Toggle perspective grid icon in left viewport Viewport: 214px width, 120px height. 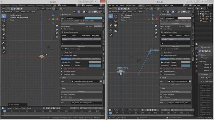tap(57, 37)
